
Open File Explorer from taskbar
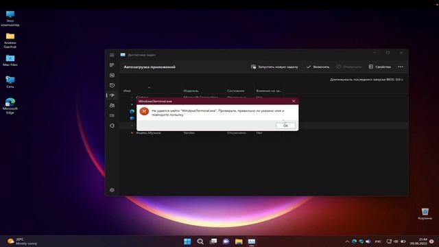tap(239, 242)
